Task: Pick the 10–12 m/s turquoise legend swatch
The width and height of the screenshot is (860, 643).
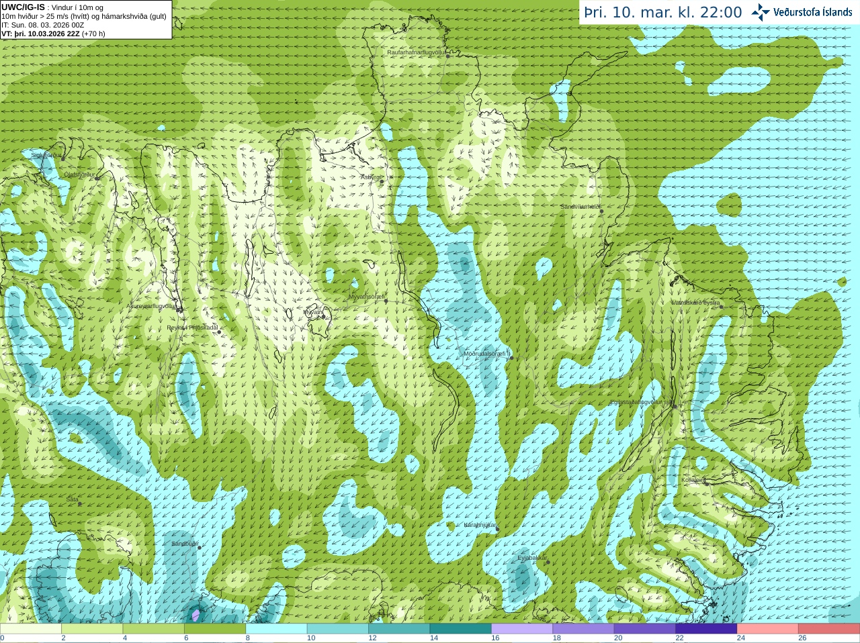Action: click(x=338, y=629)
